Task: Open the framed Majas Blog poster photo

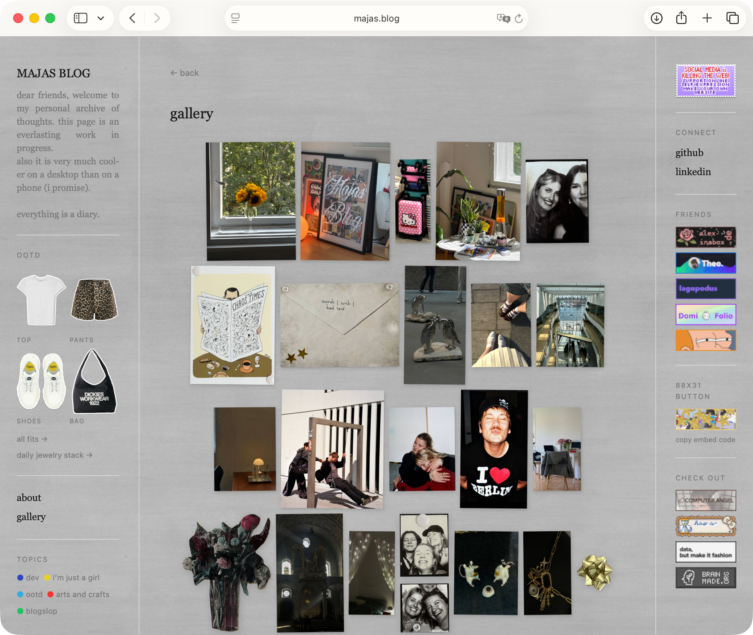Action: (x=345, y=201)
